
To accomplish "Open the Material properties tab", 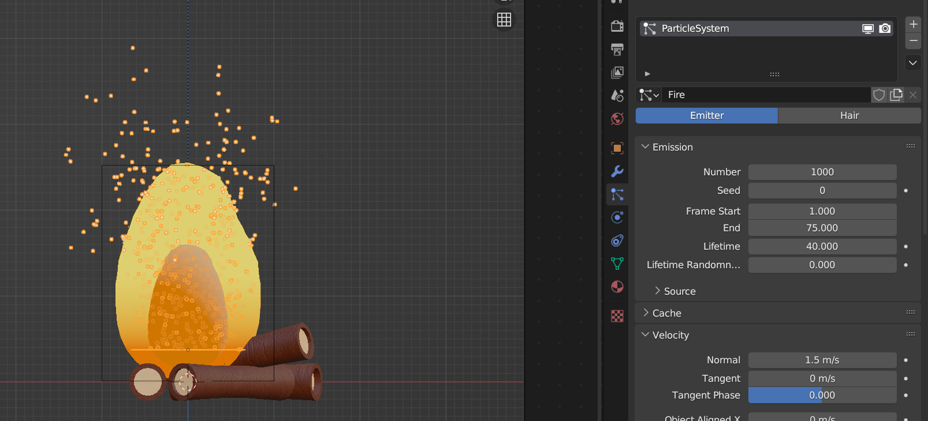I will click(617, 287).
